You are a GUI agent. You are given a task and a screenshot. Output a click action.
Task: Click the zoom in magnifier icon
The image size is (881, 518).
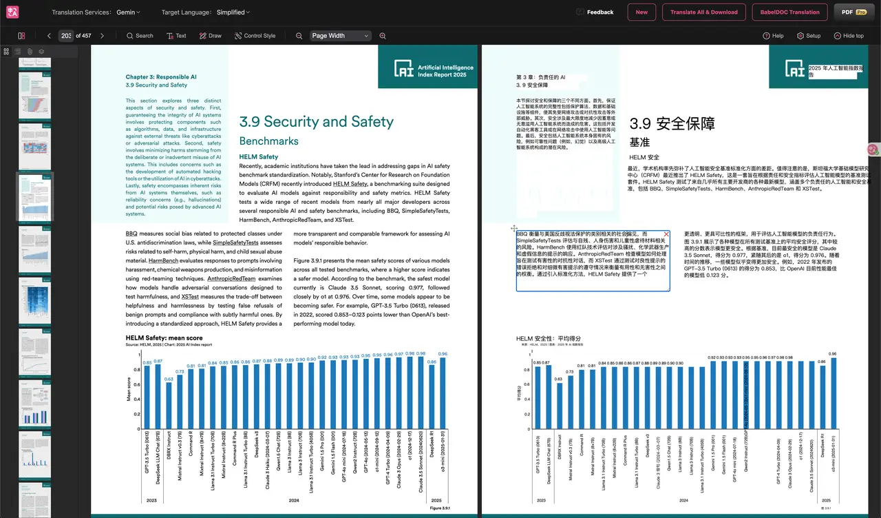coord(383,36)
